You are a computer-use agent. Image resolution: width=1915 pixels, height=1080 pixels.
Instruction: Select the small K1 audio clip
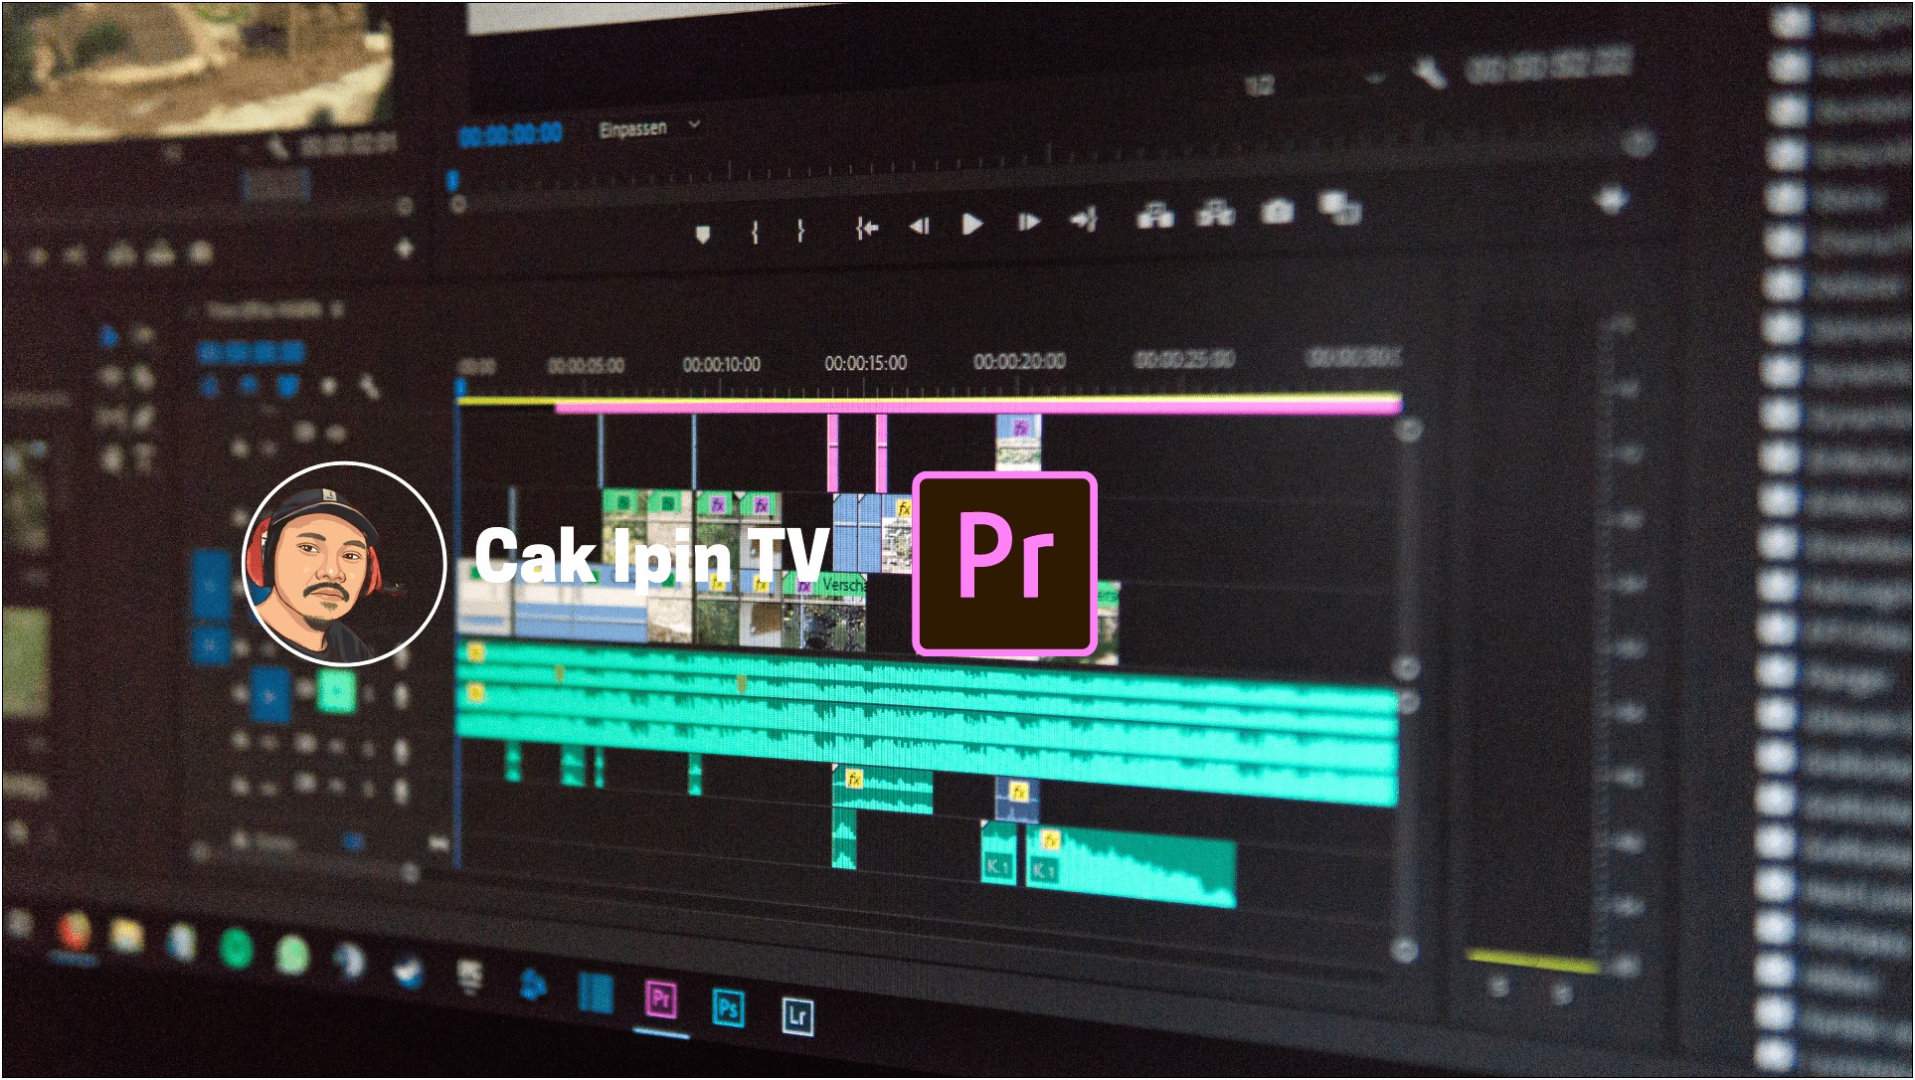(x=998, y=854)
